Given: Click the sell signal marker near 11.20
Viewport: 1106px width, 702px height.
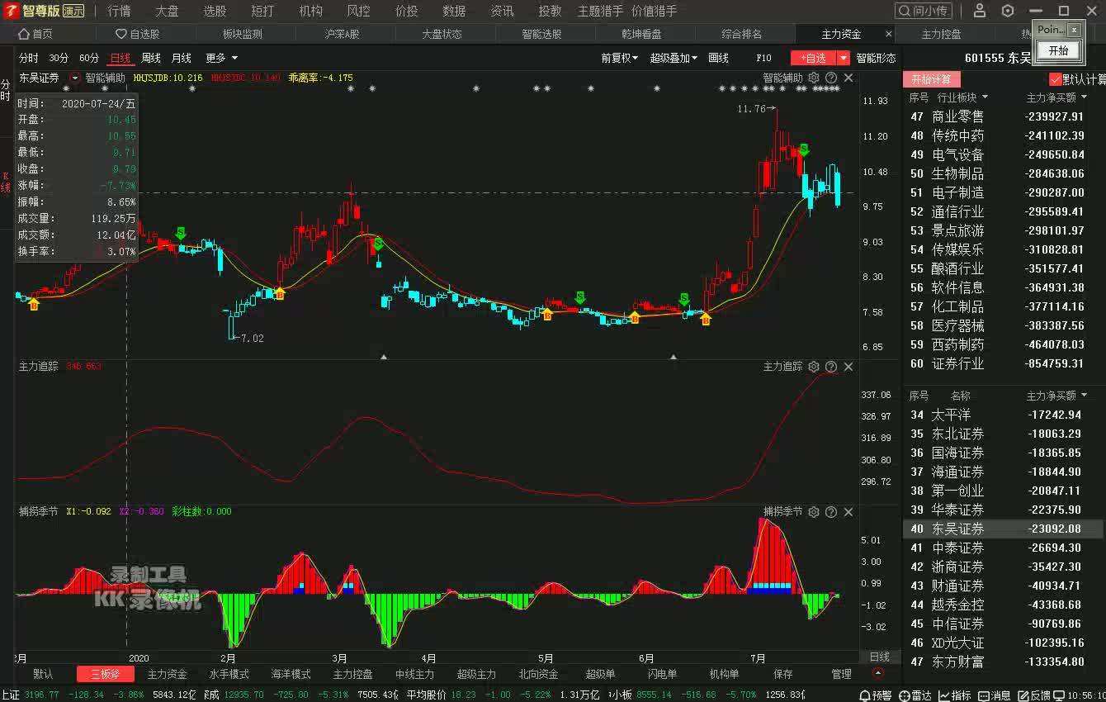Looking at the screenshot, I should point(803,149).
